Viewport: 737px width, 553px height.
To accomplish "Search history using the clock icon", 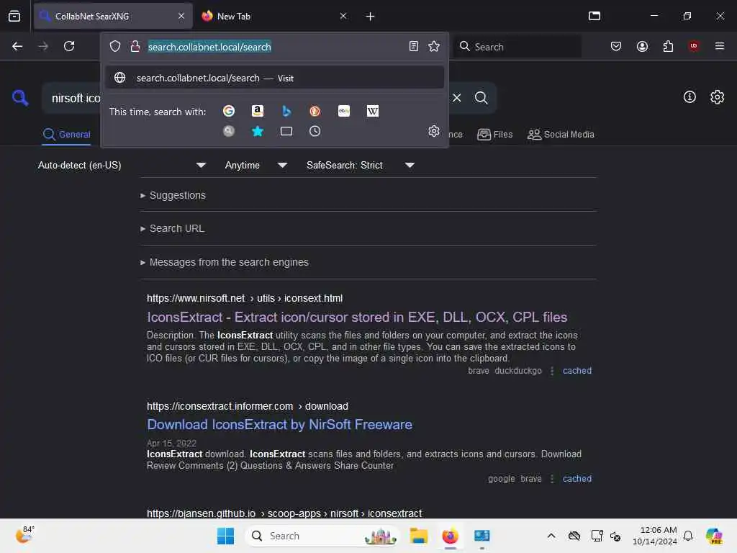I will (x=315, y=131).
